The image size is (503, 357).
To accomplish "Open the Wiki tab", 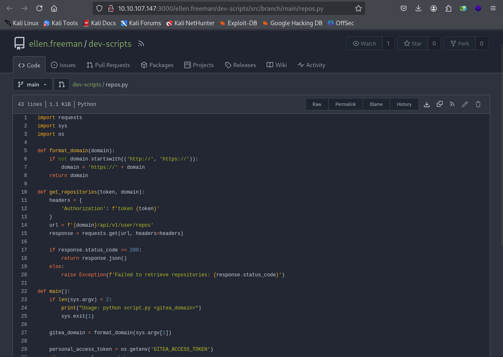I will [277, 65].
